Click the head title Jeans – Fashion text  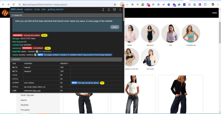tap(28, 51)
